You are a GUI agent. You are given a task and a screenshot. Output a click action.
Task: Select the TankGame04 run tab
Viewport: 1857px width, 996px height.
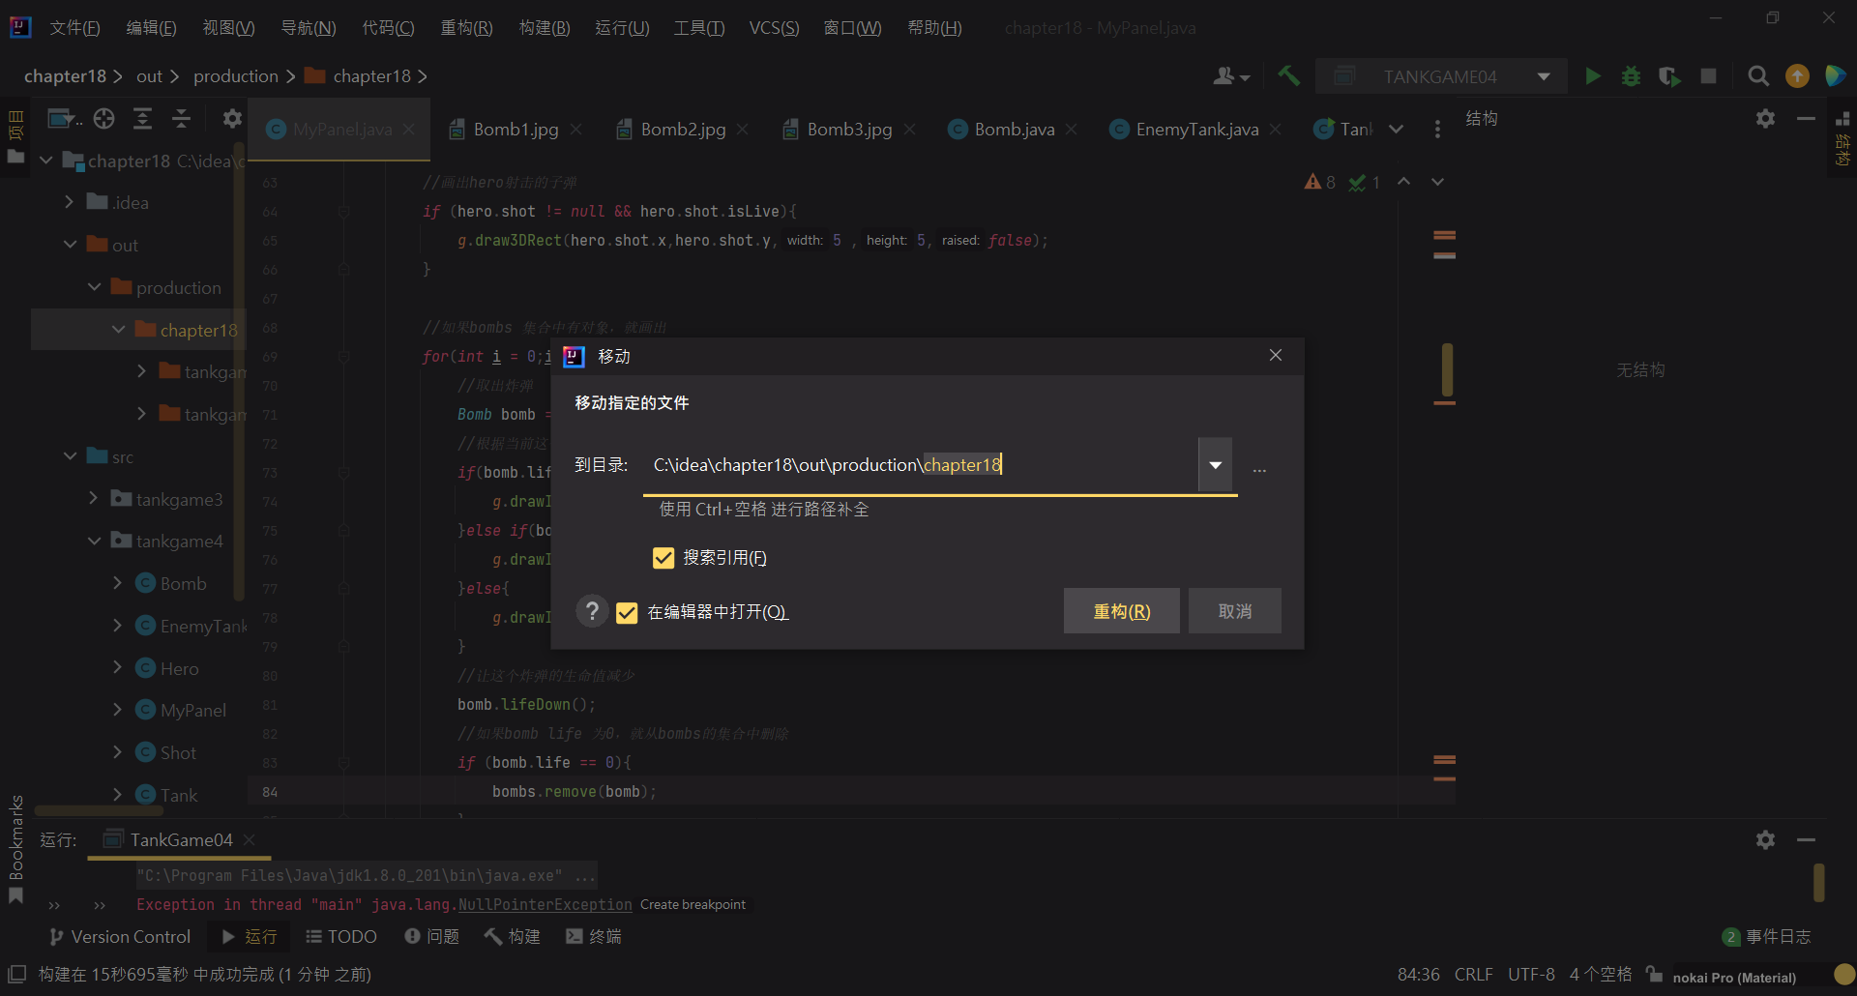pyautogui.click(x=181, y=839)
